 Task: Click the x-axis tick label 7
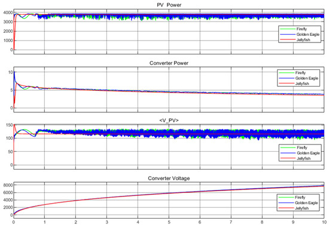(x=231, y=222)
